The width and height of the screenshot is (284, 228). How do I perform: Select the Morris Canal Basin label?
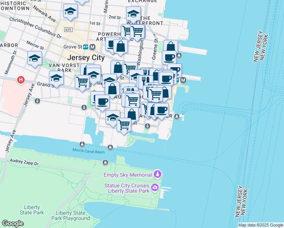[x=88, y=151]
